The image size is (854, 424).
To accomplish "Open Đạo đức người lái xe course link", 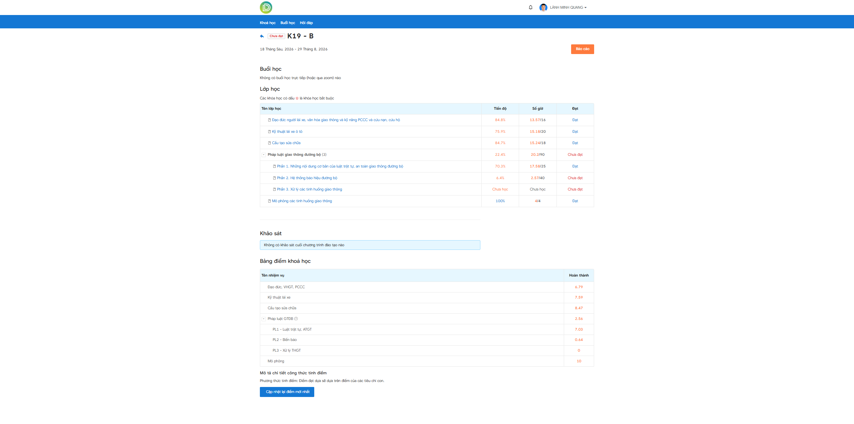I will point(336,120).
